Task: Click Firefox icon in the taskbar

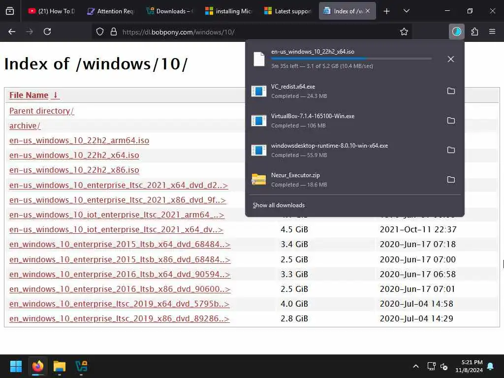Action: point(37,366)
